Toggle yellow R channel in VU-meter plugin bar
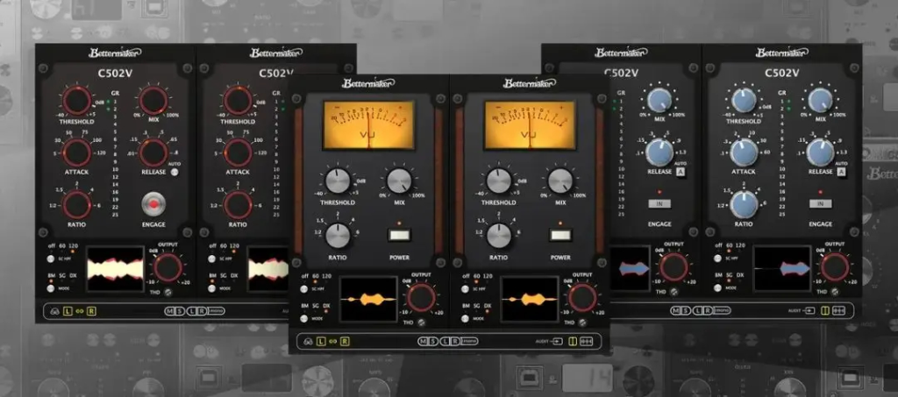The image size is (898, 397). [345, 342]
